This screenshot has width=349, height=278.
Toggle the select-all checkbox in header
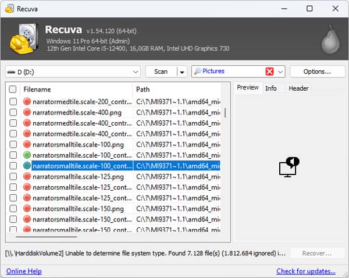coord(13,90)
